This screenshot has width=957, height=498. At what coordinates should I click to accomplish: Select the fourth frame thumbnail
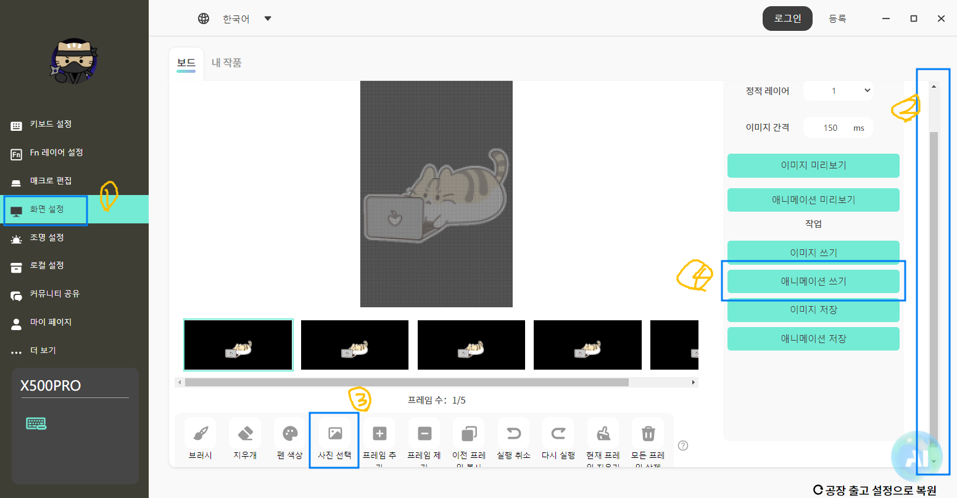tap(587, 345)
